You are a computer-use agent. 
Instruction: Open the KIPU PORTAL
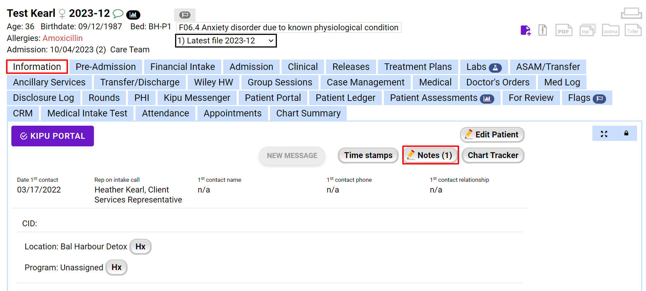(x=52, y=136)
